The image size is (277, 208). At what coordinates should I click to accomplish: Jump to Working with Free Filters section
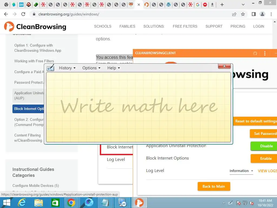[34, 61]
